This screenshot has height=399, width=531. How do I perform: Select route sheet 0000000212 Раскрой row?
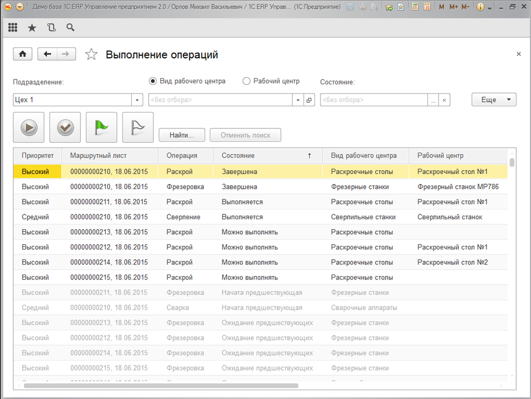tap(261, 247)
